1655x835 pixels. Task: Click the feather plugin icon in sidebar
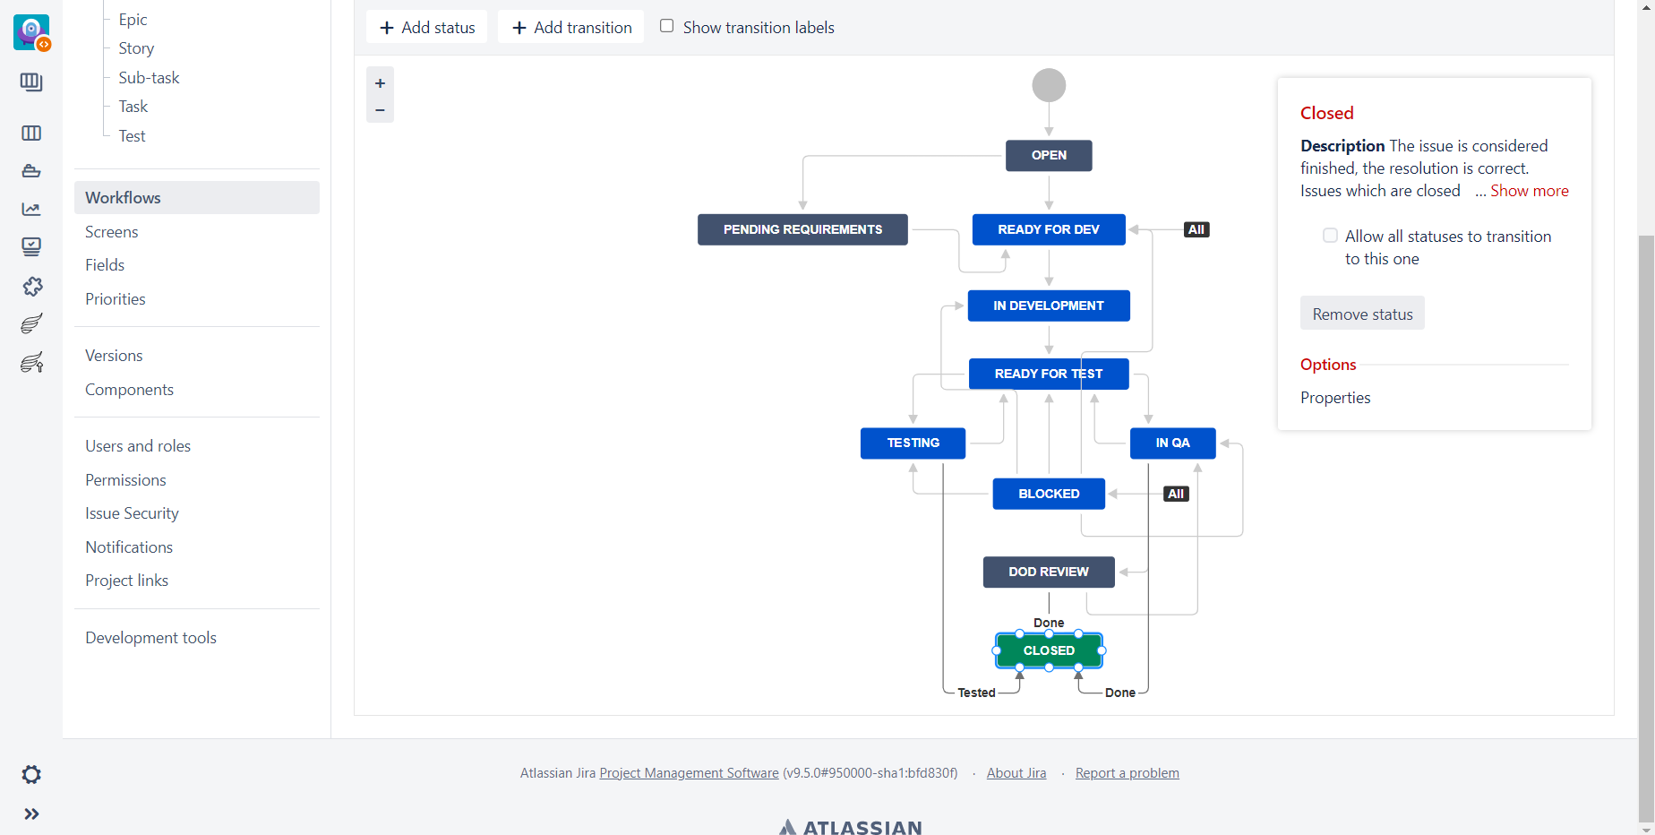coord(31,323)
